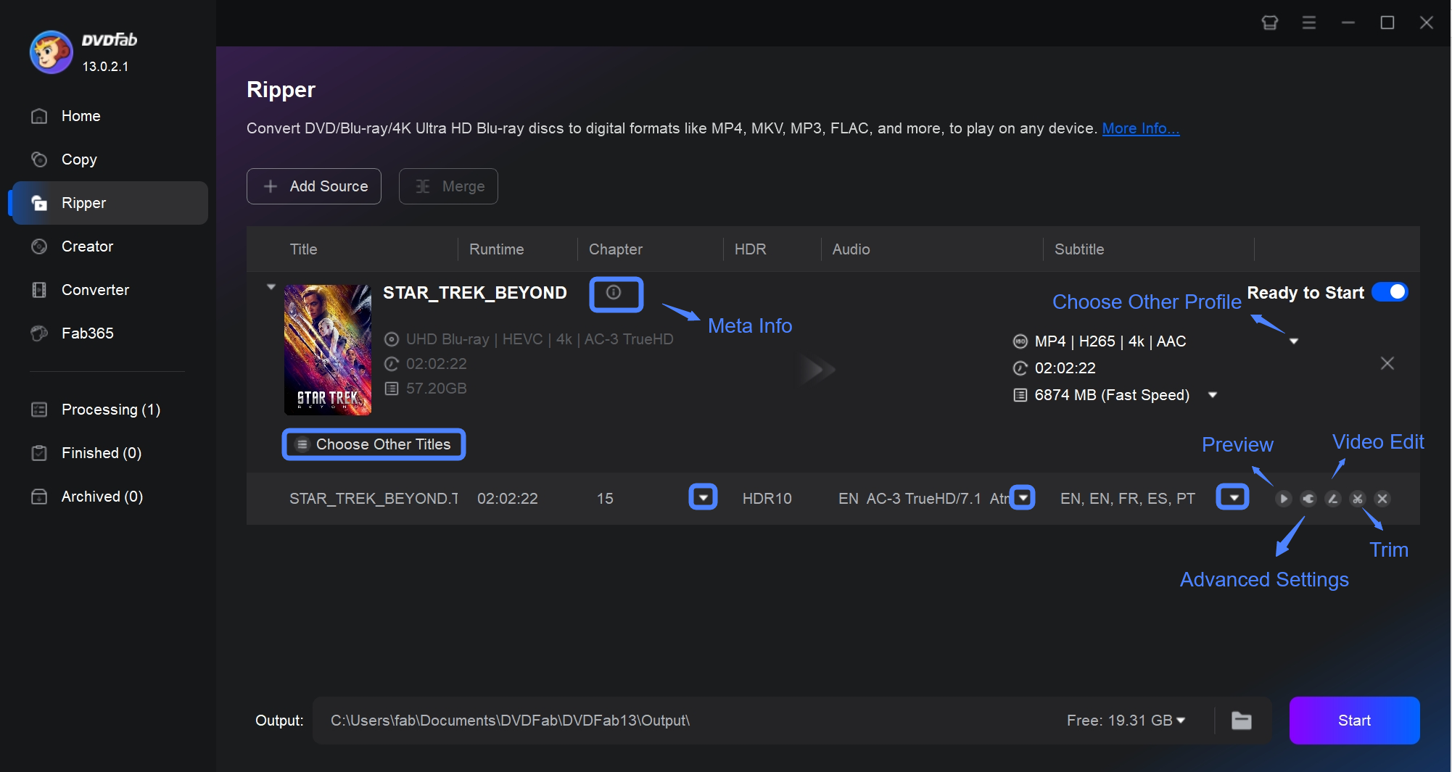The width and height of the screenshot is (1452, 772).
Task: Click the Fab365 icon in the sidebar
Action: tap(39, 333)
